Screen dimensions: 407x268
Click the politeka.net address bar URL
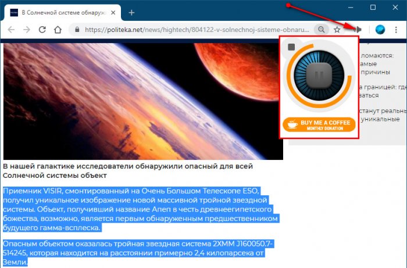click(x=197, y=30)
